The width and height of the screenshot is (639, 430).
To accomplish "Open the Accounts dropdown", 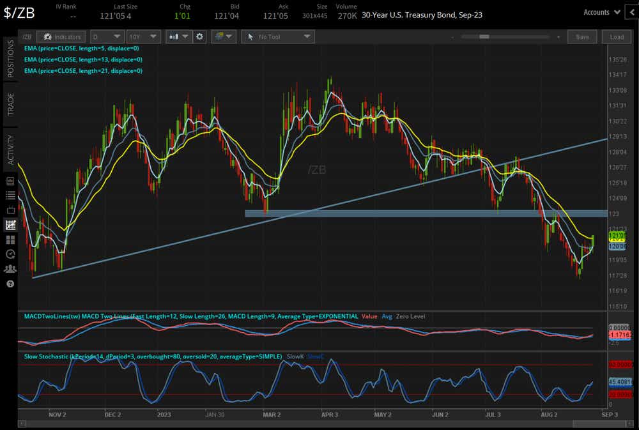I will point(601,12).
